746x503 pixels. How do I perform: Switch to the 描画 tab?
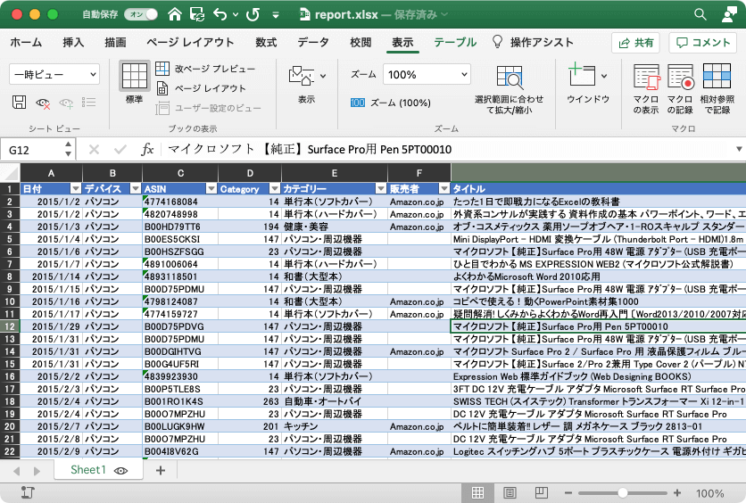point(115,42)
